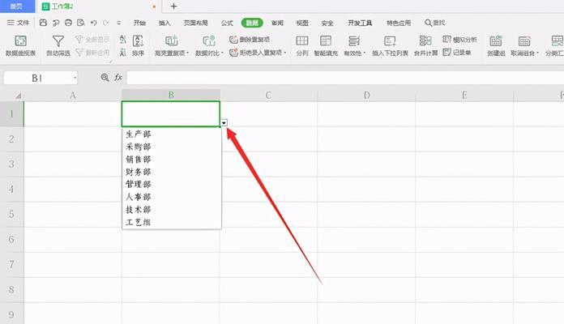Screen dimensions: 564x324
Task: Redo the last action
Action: pos(105,23)
